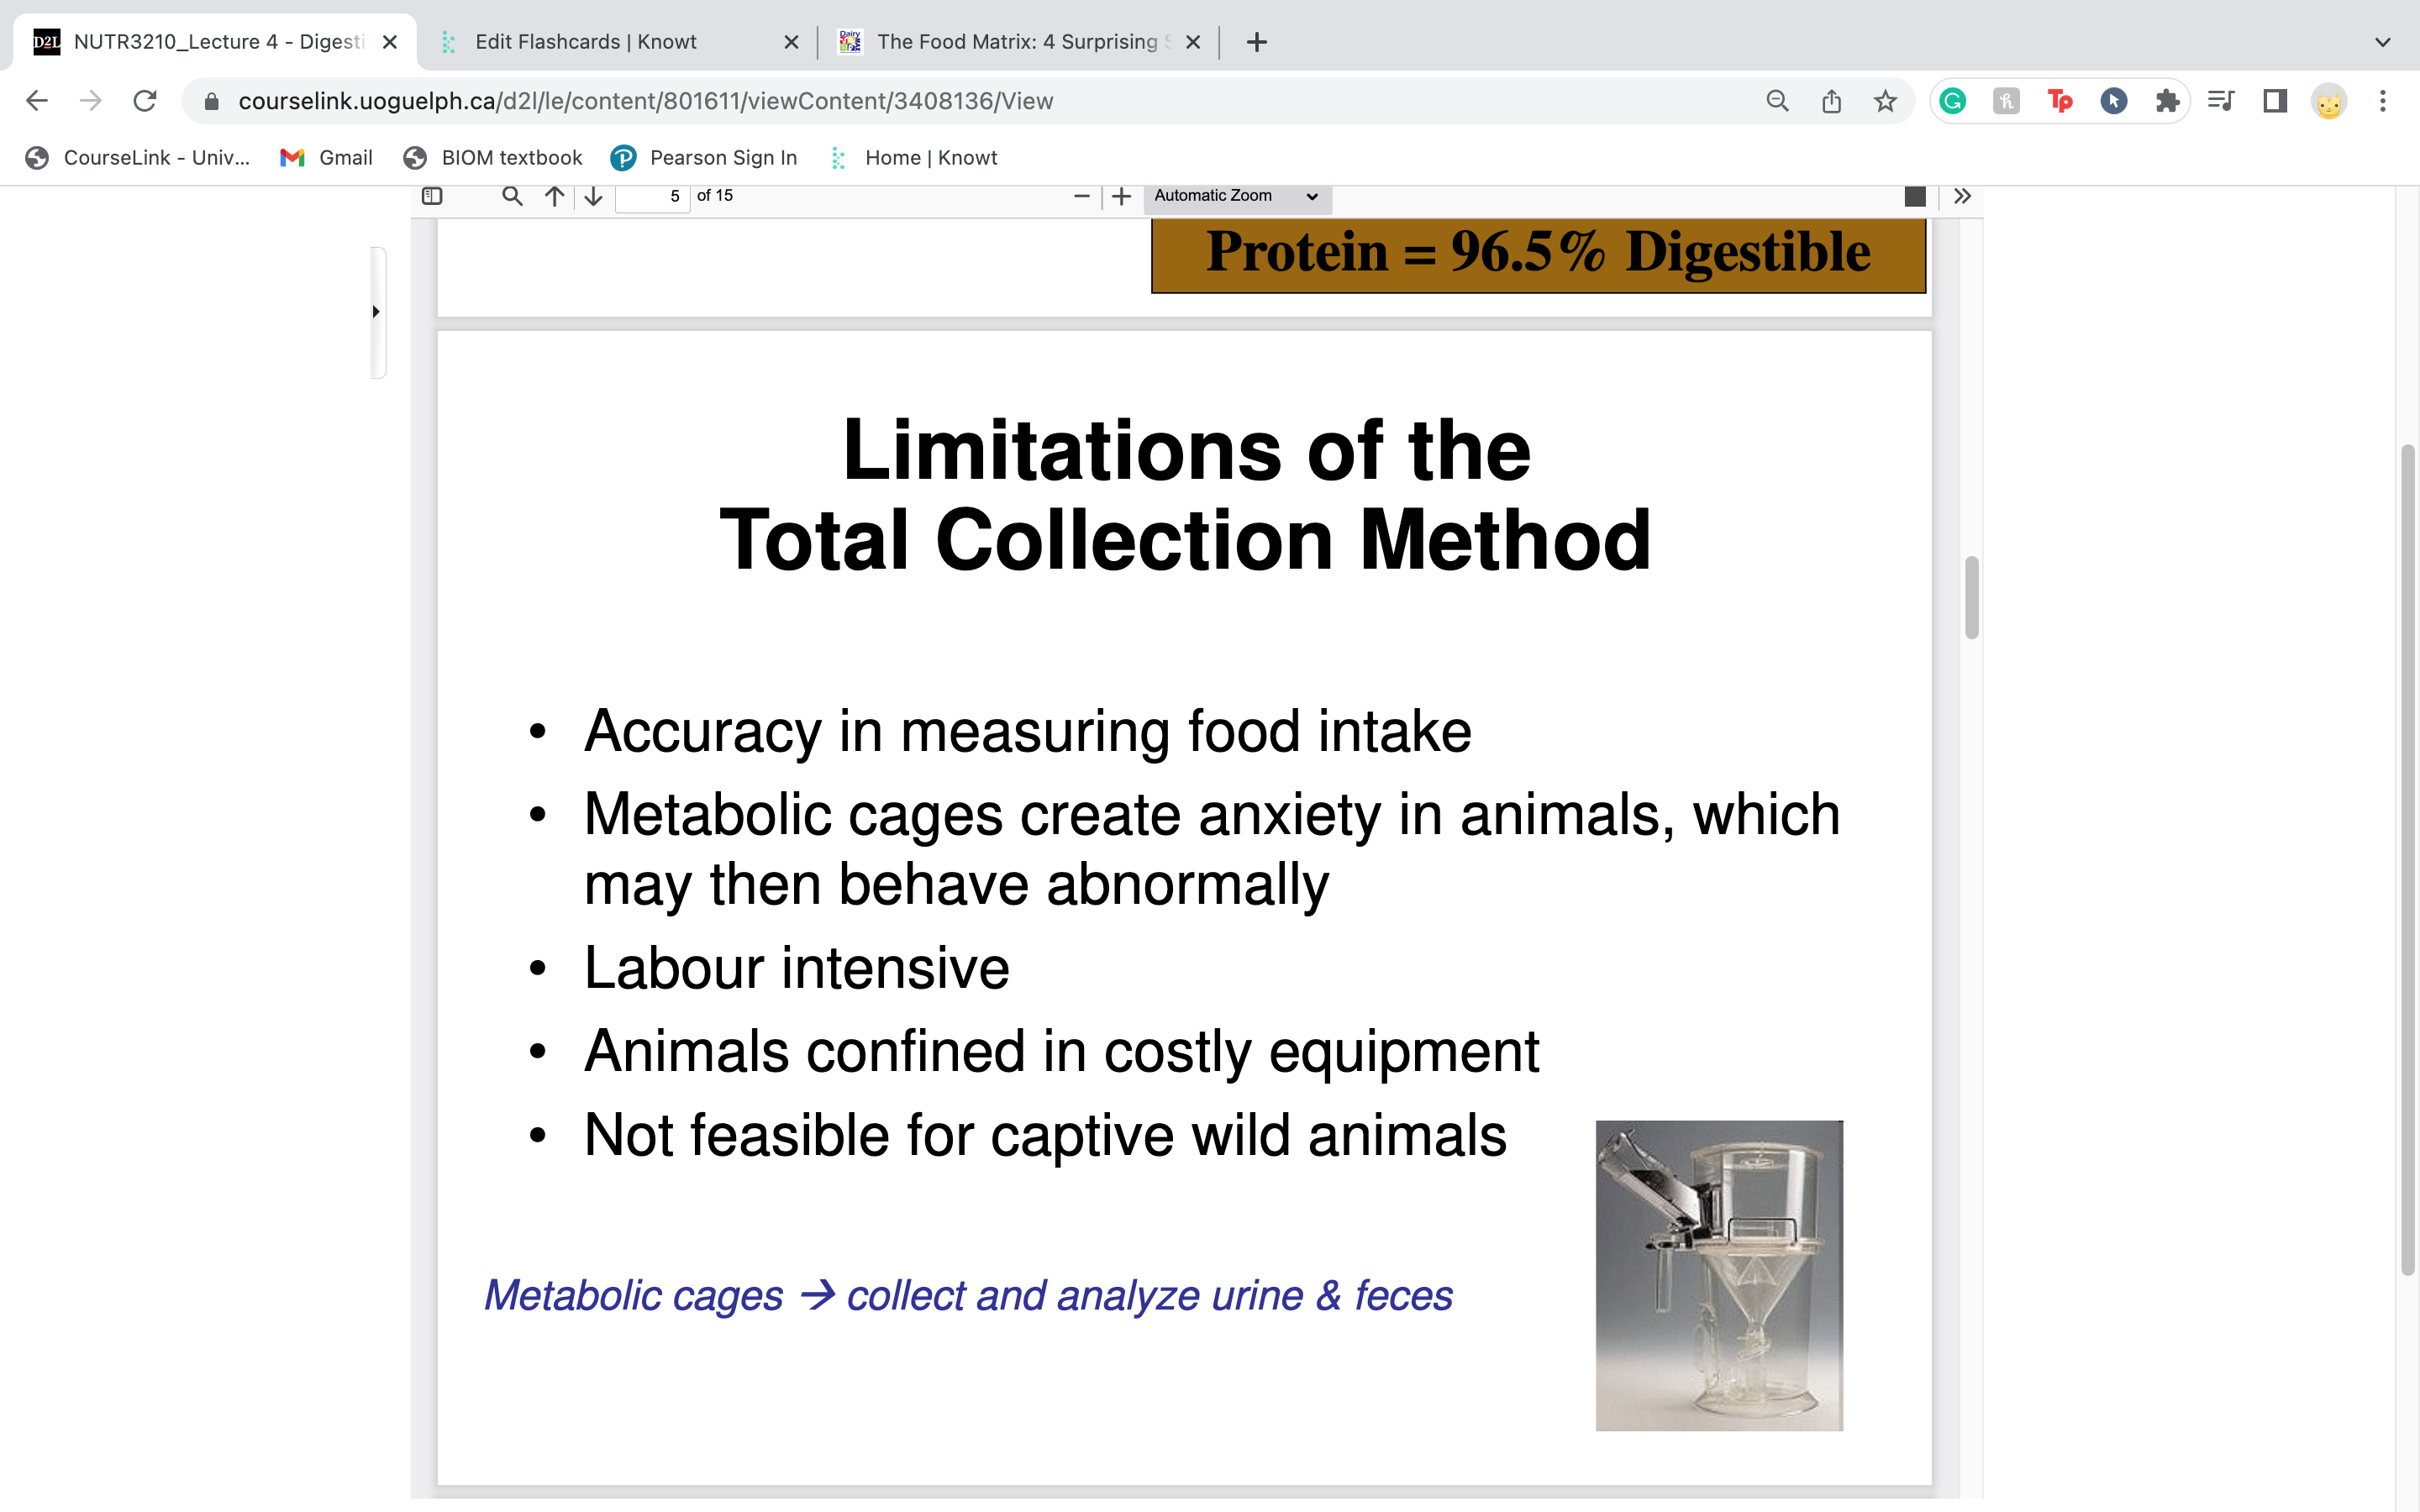Zoom out on the PDF document
Image resolution: width=2420 pixels, height=1512 pixels.
coord(1081,196)
